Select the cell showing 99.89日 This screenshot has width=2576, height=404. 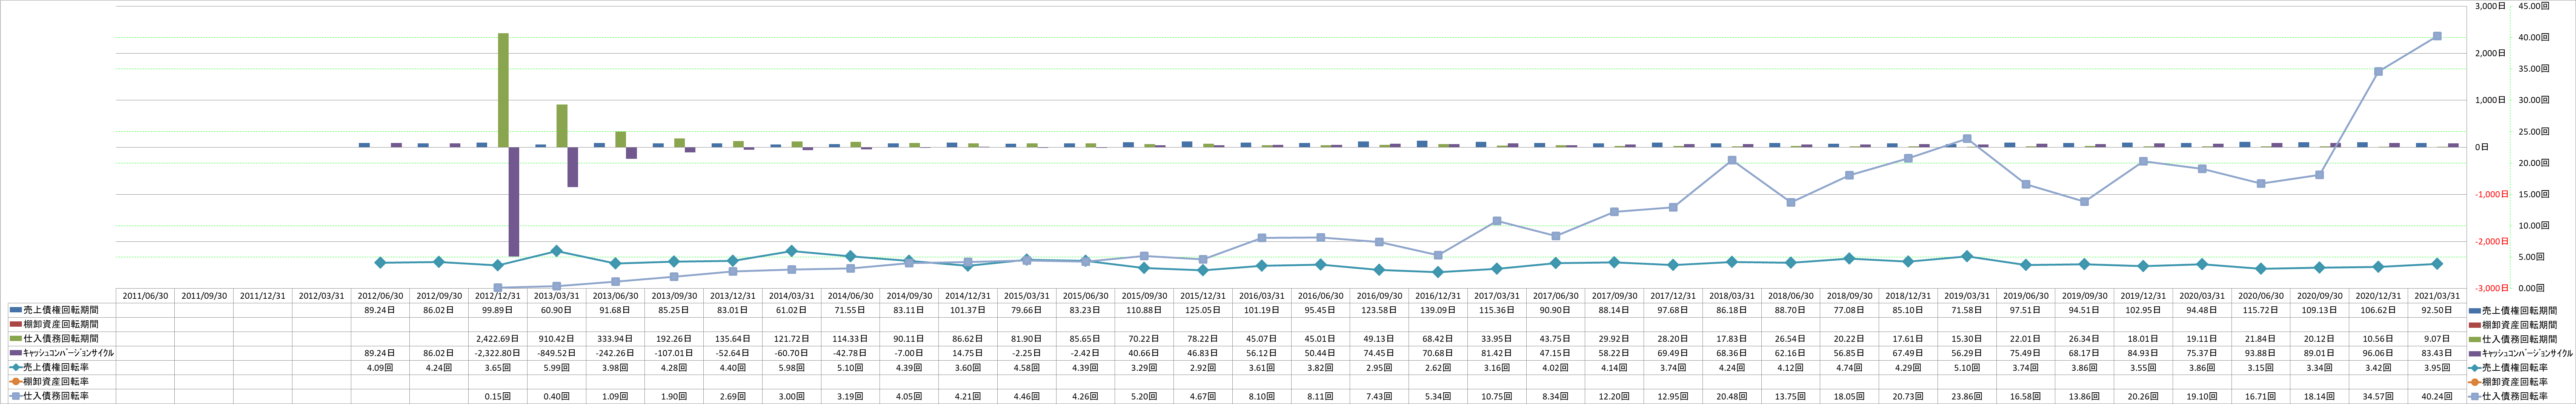click(x=498, y=311)
